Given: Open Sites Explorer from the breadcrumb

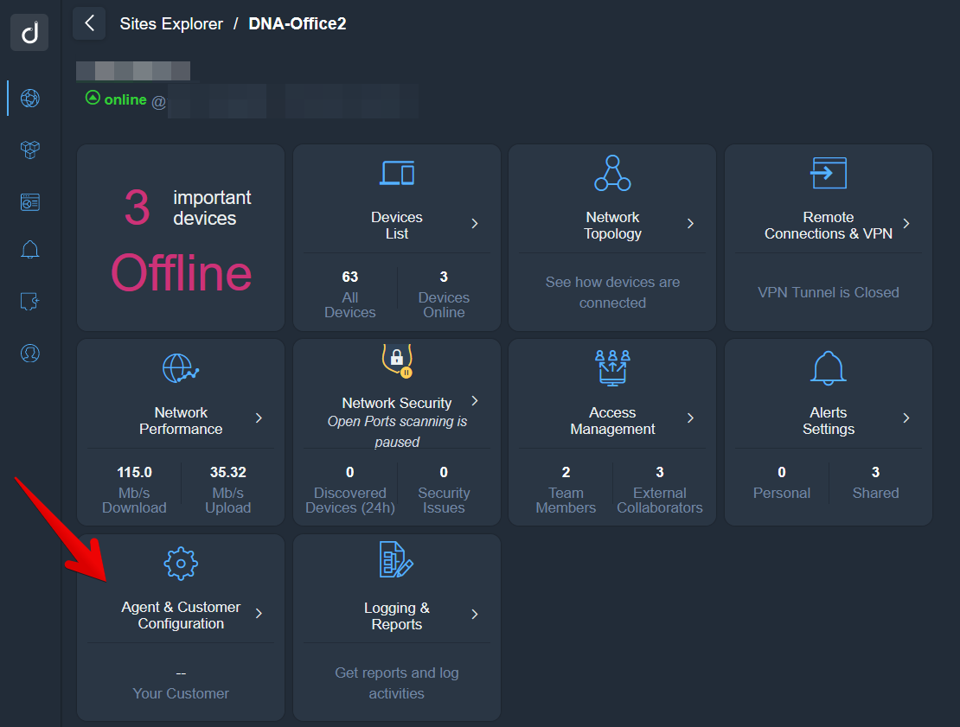Looking at the screenshot, I should 171,23.
